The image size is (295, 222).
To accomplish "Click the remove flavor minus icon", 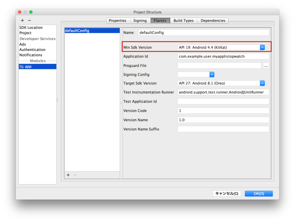I will pos(75,175).
